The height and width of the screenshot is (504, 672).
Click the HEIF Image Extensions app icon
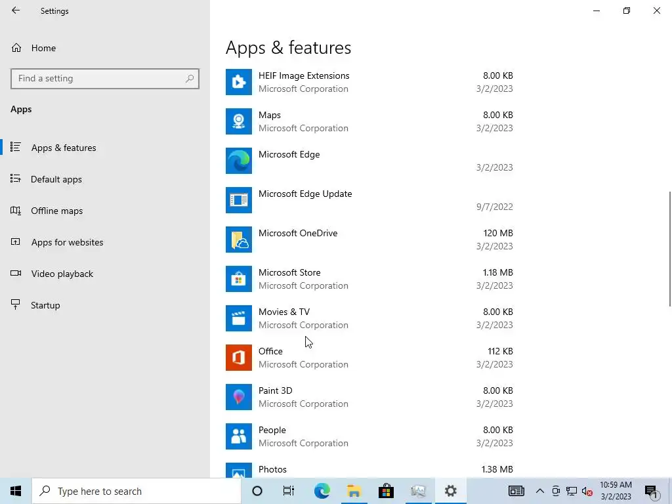(239, 82)
